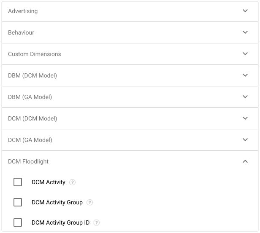The image size is (260, 233).
Task: Click the DCM Activity Group ID label
Action: pos(60,223)
